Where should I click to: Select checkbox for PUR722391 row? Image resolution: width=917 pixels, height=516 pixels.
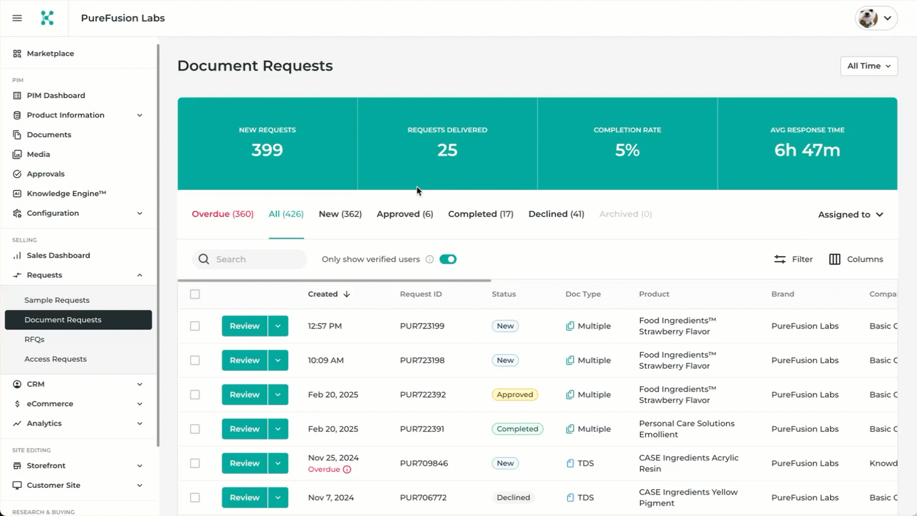coord(195,429)
